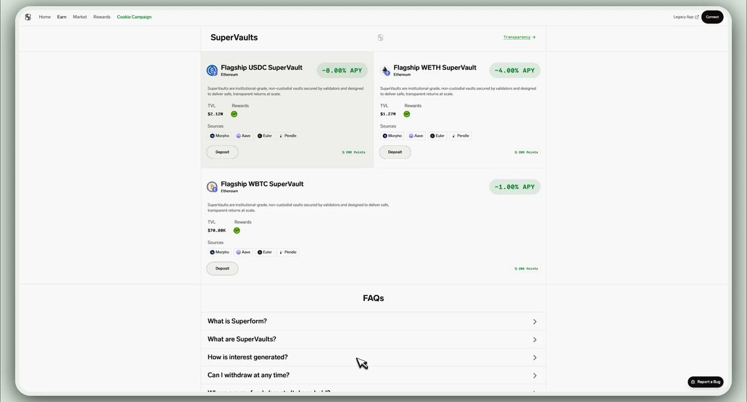The image size is (747, 402).
Task: Select the Earn nav item
Action: point(62,17)
